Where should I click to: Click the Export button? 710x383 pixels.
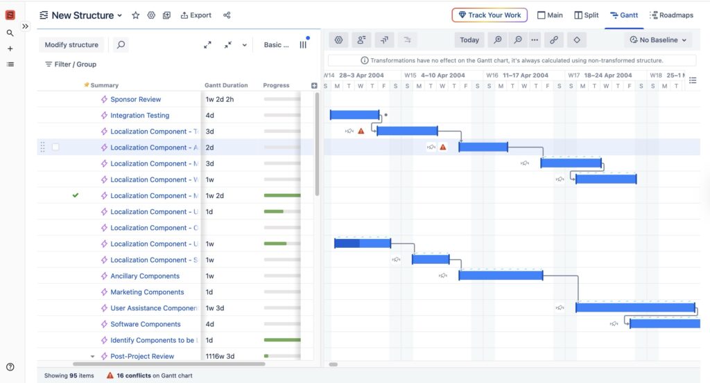[x=196, y=15]
